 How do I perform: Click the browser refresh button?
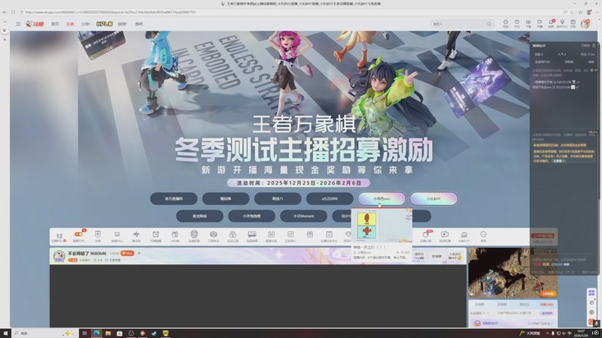pos(13,12)
